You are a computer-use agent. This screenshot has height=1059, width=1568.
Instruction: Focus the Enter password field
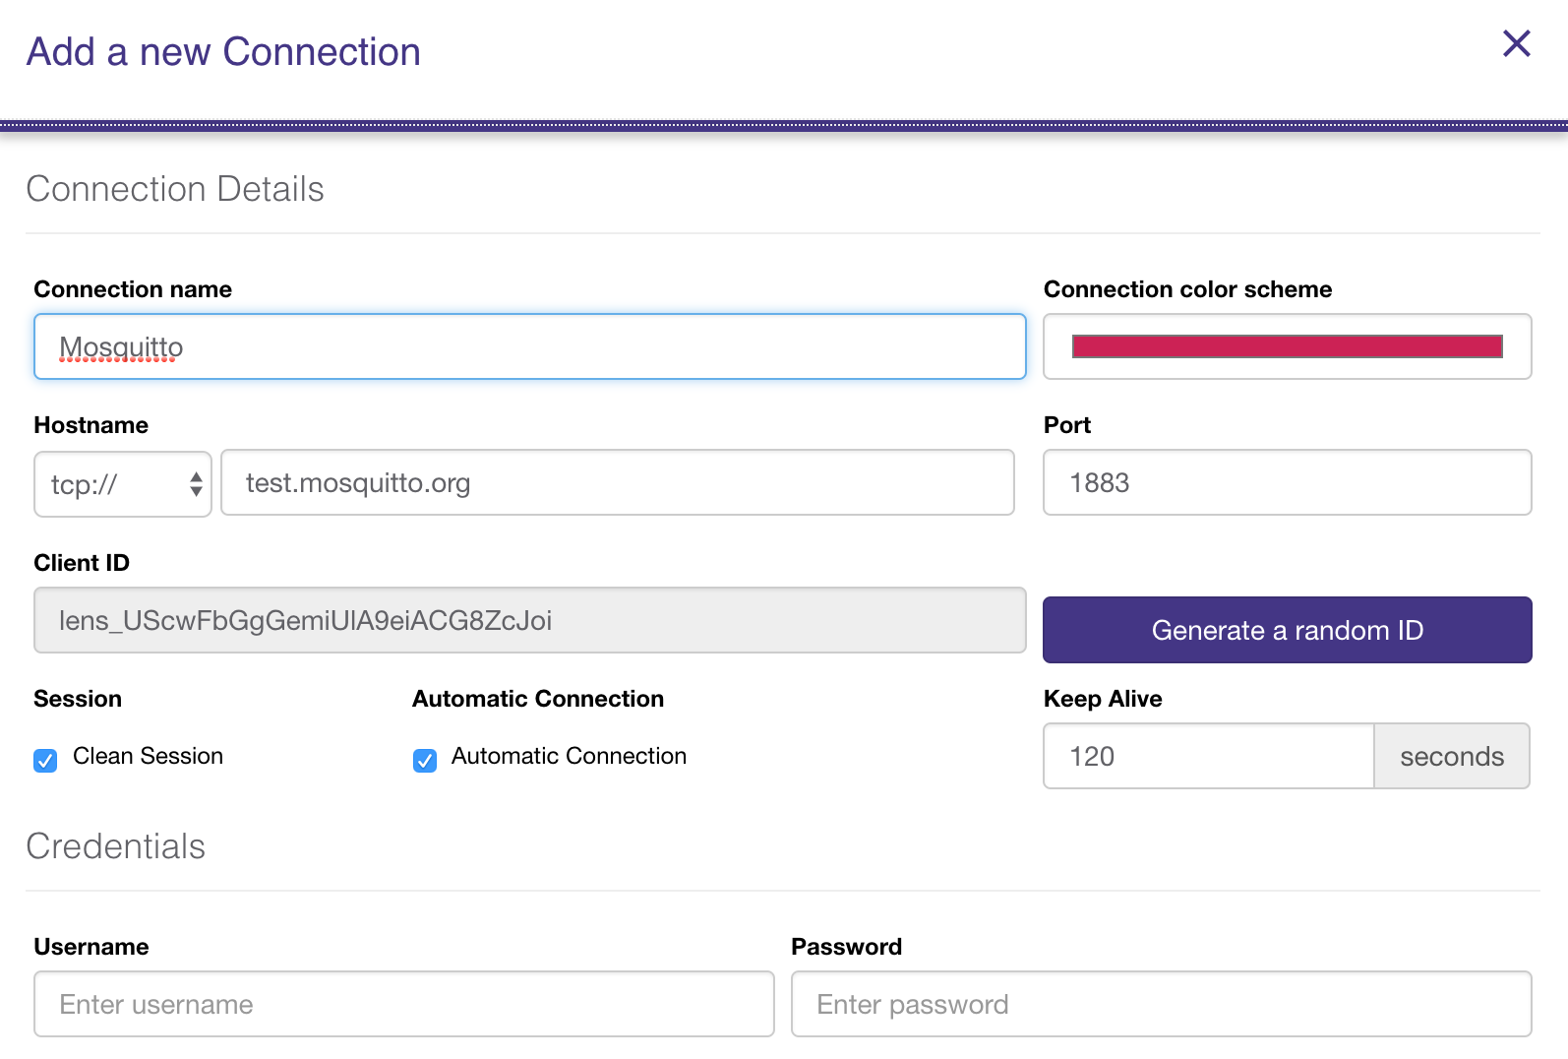[1161, 1005]
